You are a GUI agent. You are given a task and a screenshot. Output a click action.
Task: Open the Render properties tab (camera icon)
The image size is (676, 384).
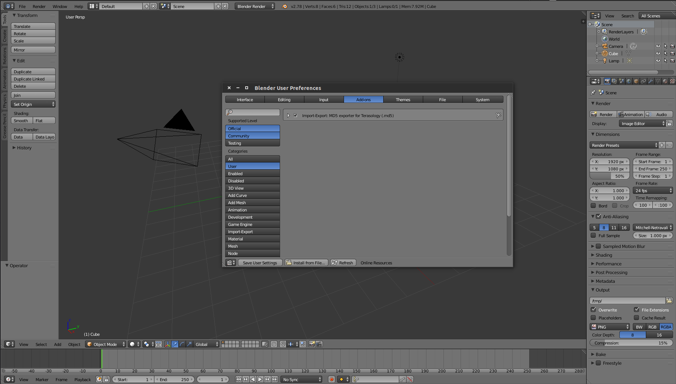pyautogui.click(x=607, y=81)
